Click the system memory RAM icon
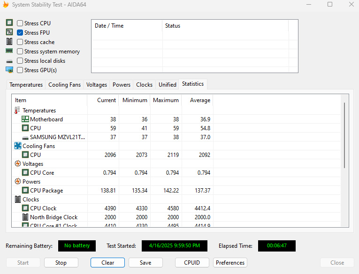Viewport: 359px width, 274px height. 9,51
